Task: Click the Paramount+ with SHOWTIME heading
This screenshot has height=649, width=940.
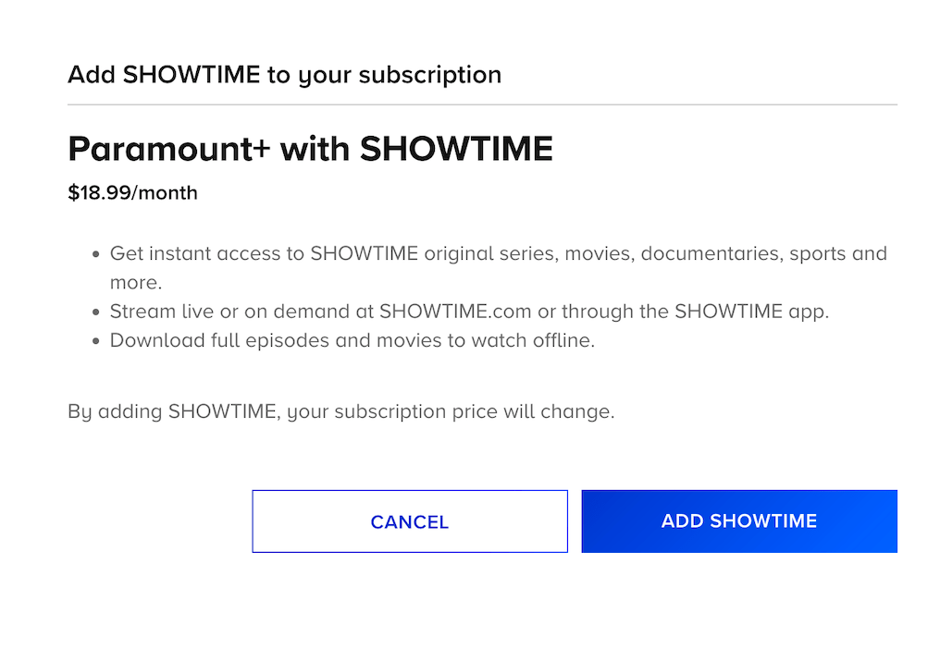Action: tap(310, 148)
